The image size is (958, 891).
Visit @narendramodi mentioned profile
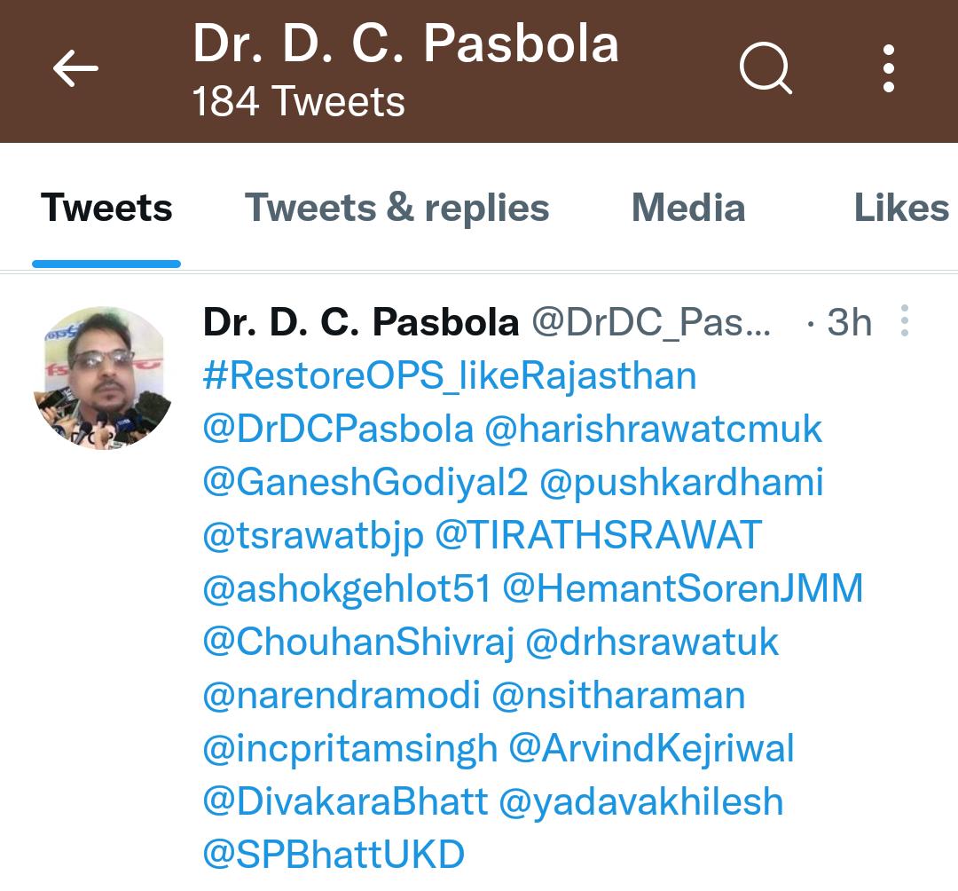click(x=342, y=696)
